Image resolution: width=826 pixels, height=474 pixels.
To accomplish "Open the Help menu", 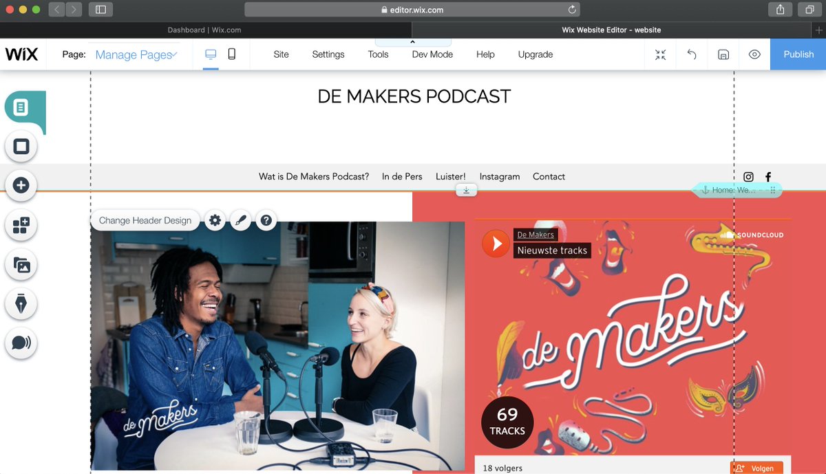I will tap(485, 54).
